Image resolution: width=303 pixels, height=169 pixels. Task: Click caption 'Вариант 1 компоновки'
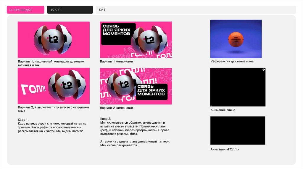(116, 62)
